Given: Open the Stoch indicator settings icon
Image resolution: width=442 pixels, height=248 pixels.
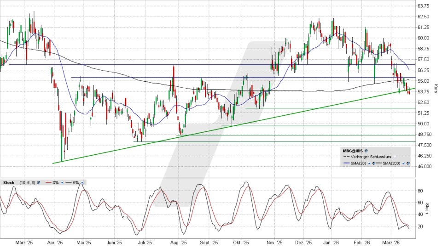Looking at the screenshot, I should coord(39,183).
